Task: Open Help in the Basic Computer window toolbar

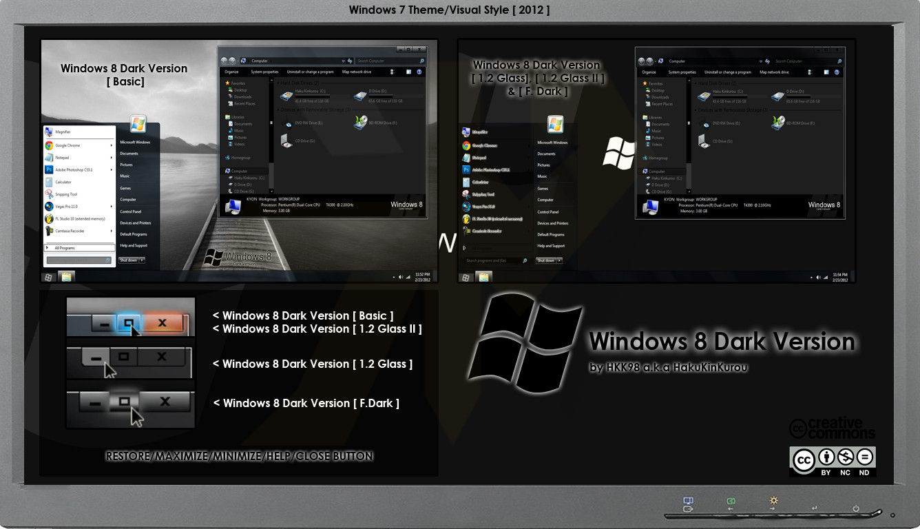Action: click(419, 72)
